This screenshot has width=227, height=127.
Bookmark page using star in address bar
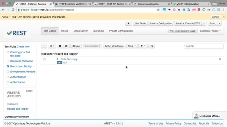pyautogui.click(x=158, y=10)
